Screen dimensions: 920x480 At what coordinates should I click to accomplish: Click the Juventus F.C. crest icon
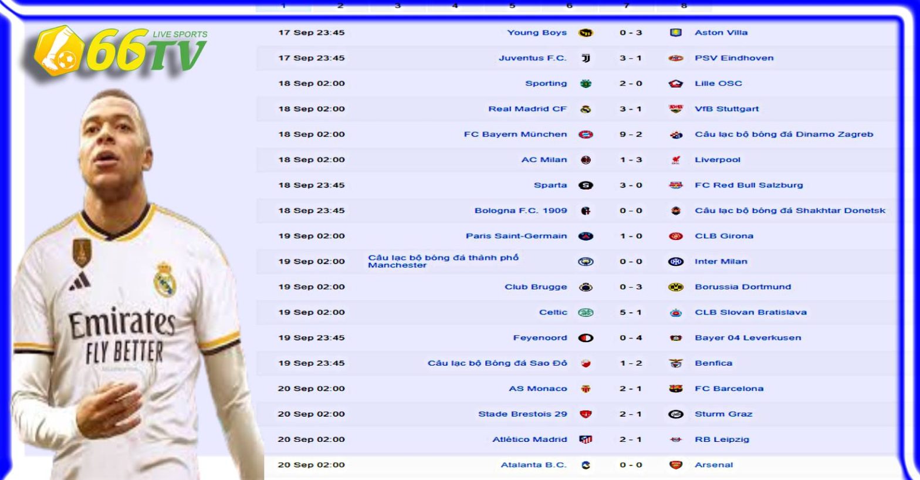click(586, 58)
